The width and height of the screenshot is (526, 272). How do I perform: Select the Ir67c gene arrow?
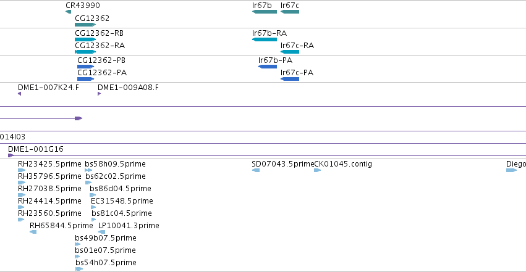290,12
